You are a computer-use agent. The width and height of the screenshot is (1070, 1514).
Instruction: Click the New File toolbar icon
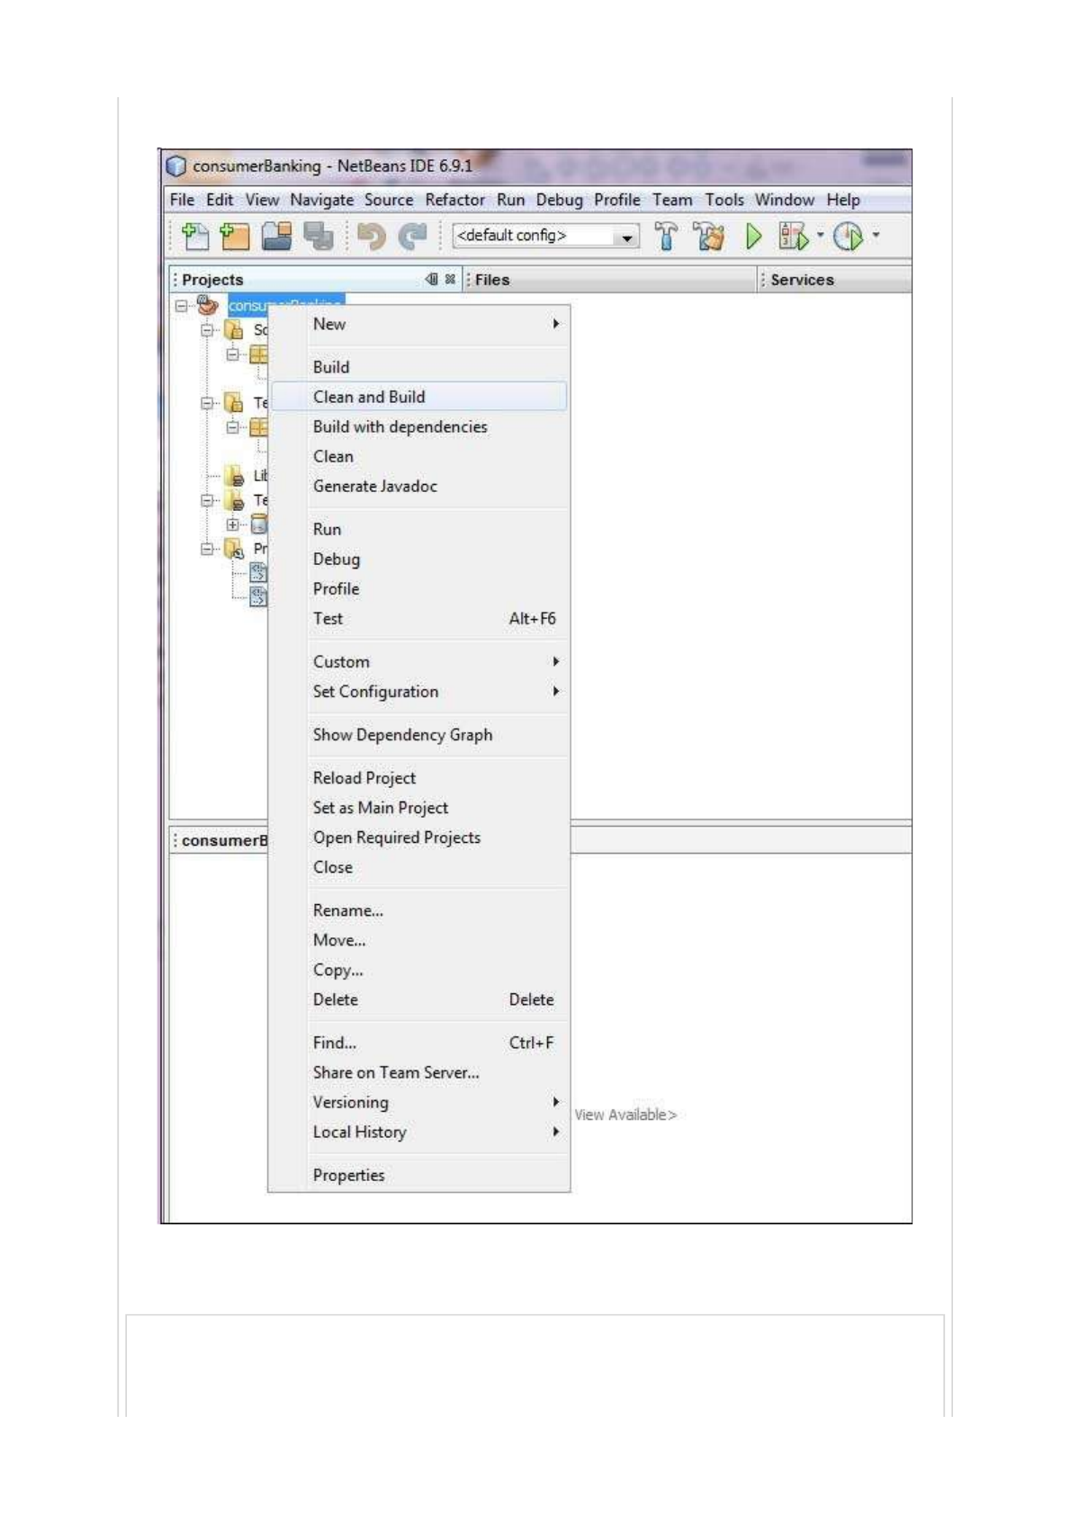tap(194, 236)
